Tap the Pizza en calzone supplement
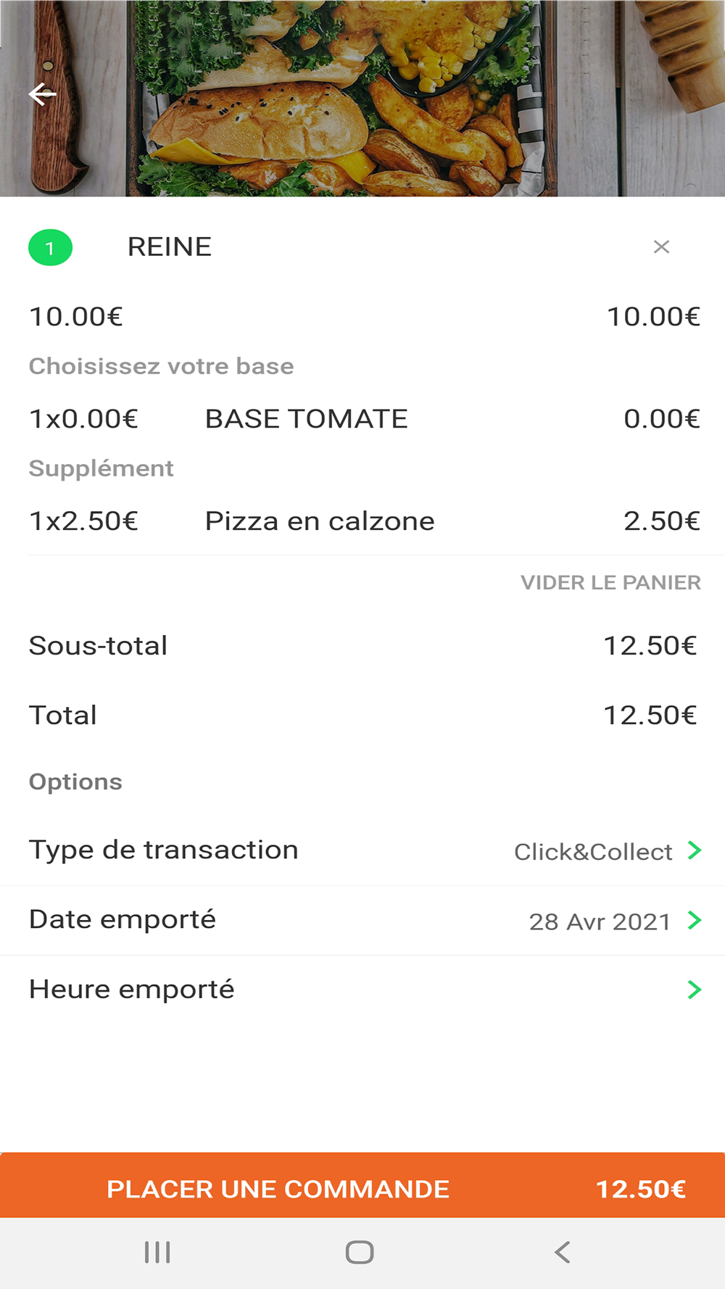Screen dimensions: 725x1289 320,521
